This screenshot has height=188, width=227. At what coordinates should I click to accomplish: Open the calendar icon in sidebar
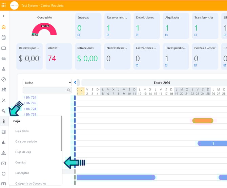coord(4,38)
